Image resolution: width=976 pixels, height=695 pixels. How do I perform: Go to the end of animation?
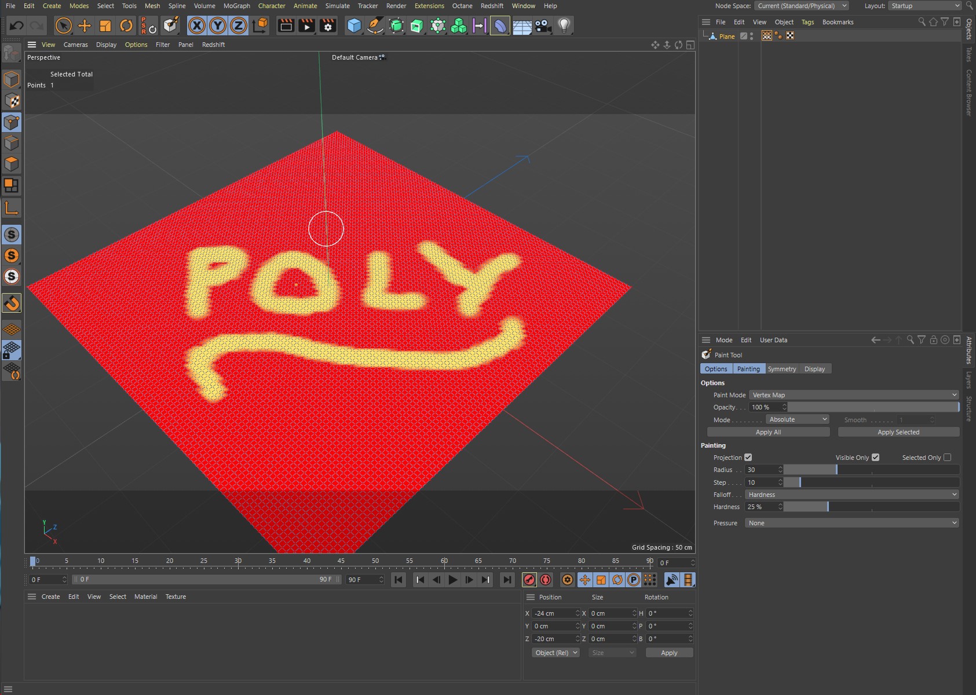click(x=507, y=580)
